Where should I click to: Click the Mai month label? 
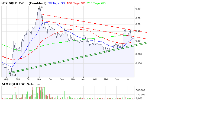106,79
